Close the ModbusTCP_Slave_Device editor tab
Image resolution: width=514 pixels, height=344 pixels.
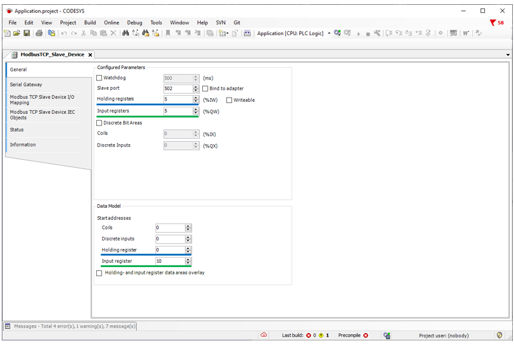(90, 55)
